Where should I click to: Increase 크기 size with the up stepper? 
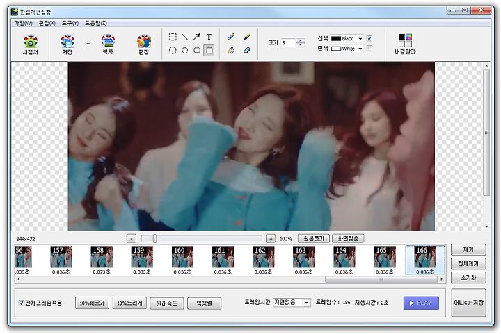301,40
